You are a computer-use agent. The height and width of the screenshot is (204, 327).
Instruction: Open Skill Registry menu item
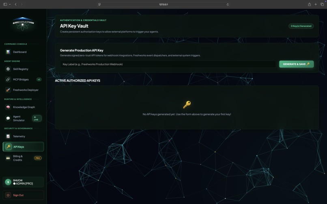[24, 69]
